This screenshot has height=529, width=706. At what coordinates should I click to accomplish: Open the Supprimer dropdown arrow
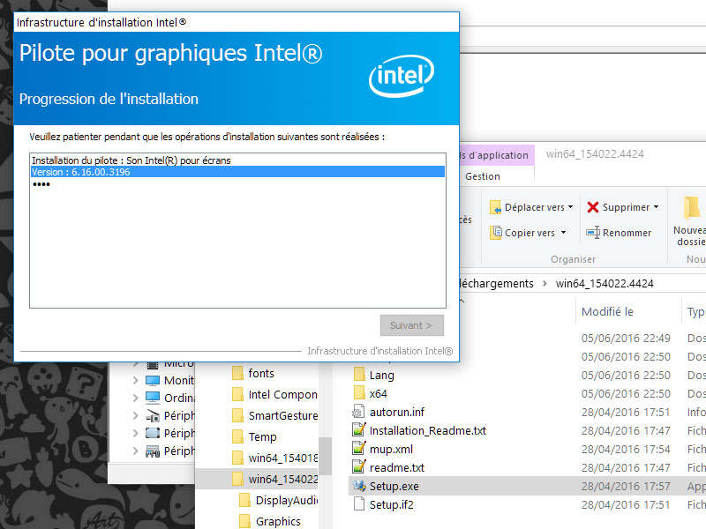pyautogui.click(x=656, y=207)
